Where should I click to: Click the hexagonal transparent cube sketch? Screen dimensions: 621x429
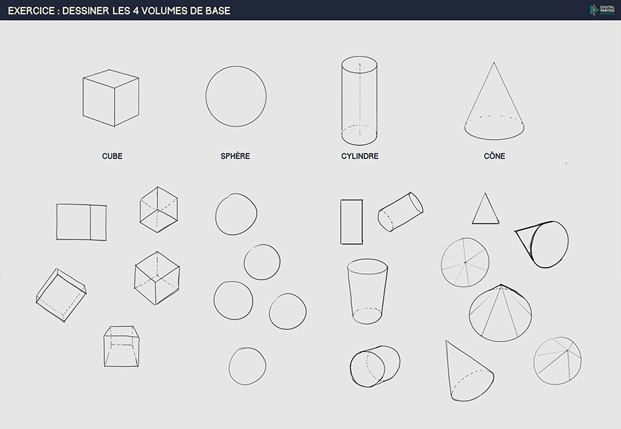(159, 209)
